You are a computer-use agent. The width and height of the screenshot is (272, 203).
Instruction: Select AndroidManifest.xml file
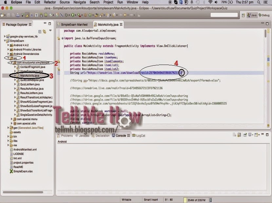click(x=25, y=150)
